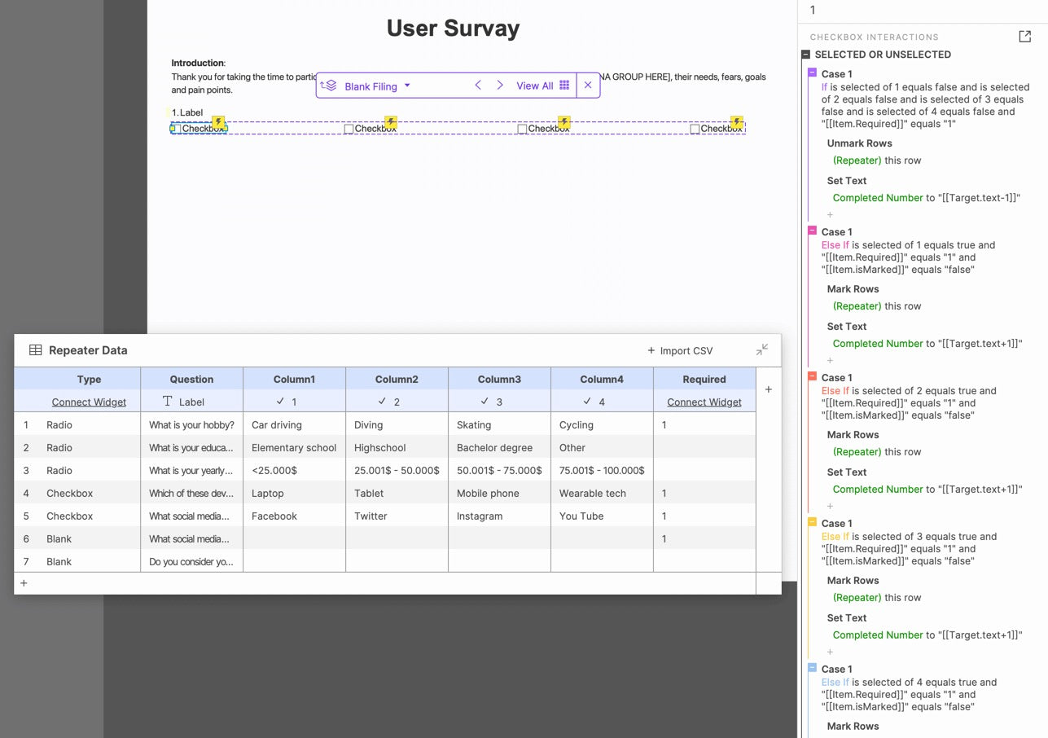Click the repeater dataset icon beside Blank Filing
The image size is (1048, 738).
tap(328, 86)
